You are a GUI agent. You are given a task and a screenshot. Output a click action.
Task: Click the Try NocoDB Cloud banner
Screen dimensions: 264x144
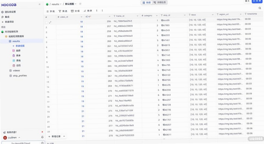(x=21, y=143)
